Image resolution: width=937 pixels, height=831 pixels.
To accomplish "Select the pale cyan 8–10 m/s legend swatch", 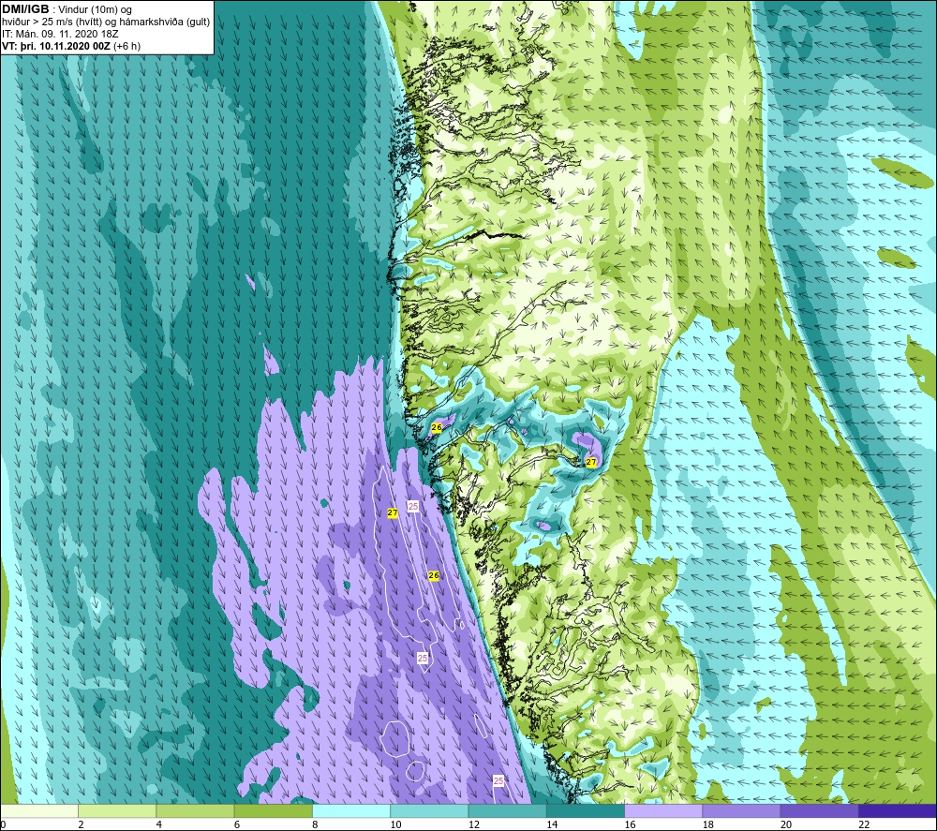I will (x=351, y=810).
